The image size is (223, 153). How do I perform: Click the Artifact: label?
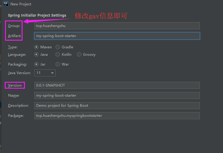point(15,36)
